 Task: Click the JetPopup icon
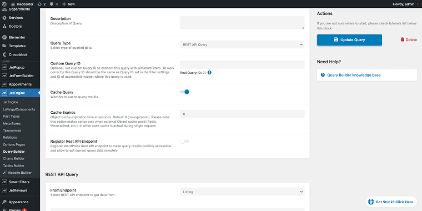pos(4,67)
